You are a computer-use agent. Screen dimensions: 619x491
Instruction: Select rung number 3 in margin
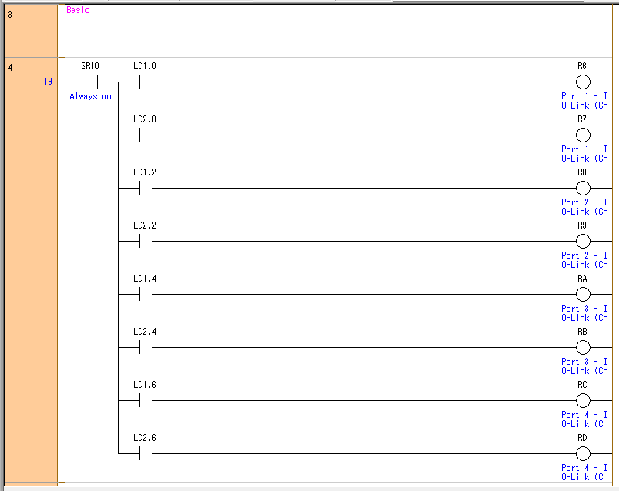(10, 15)
